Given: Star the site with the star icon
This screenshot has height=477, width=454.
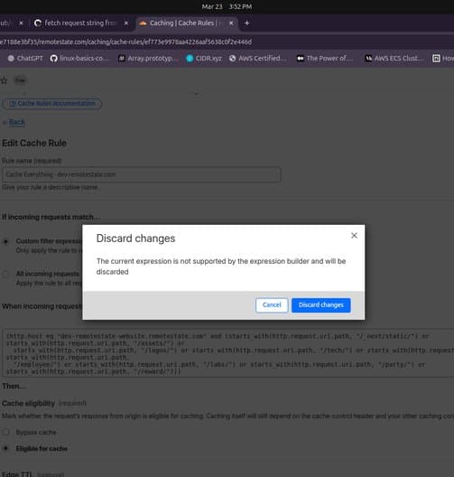Looking at the screenshot, I should coord(4,81).
